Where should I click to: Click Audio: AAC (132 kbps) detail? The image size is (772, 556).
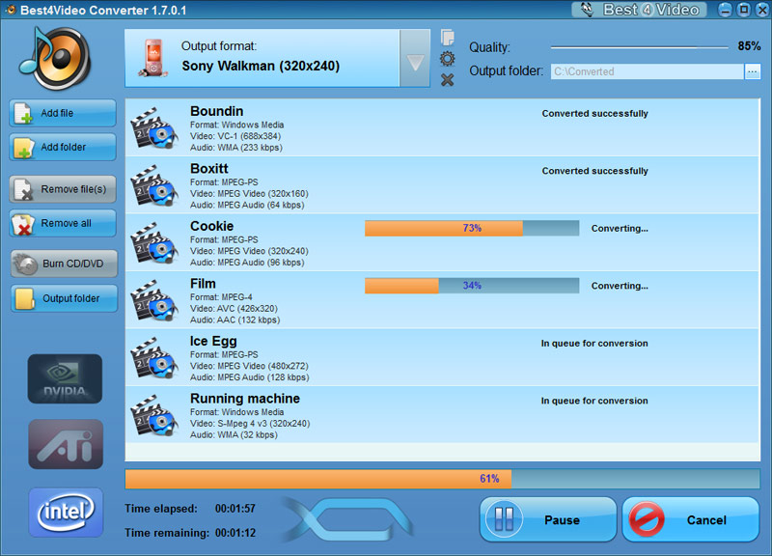coord(234,320)
